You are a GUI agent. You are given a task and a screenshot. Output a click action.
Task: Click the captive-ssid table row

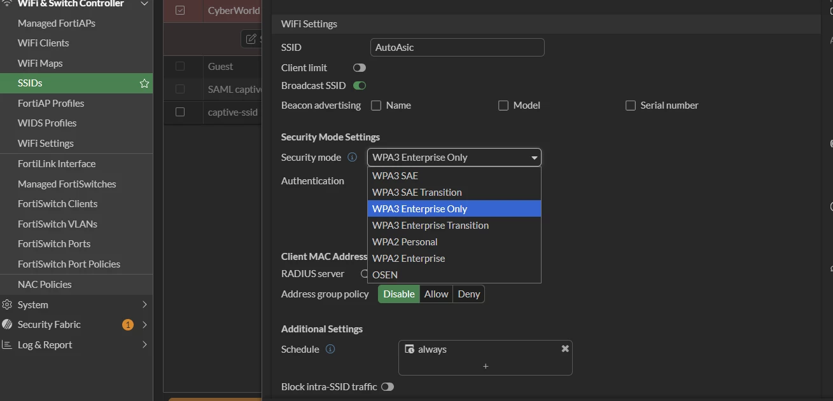(213, 112)
